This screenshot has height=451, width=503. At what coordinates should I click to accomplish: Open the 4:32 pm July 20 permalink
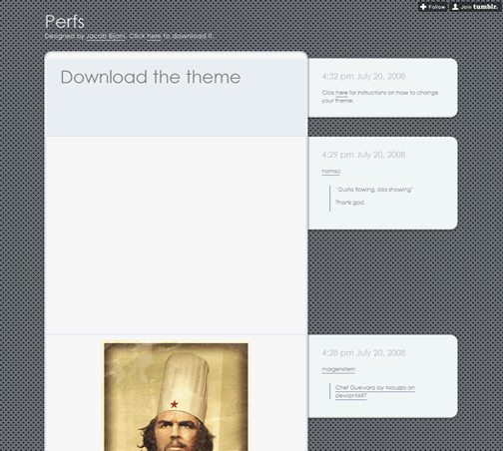[363, 77]
